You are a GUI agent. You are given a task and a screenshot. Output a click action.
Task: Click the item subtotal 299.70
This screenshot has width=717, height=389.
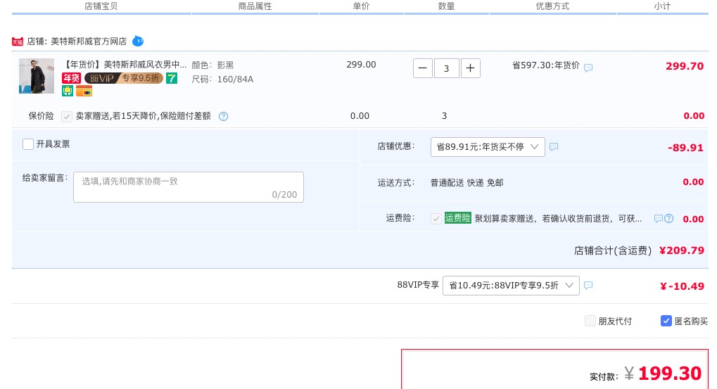pyautogui.click(x=685, y=66)
